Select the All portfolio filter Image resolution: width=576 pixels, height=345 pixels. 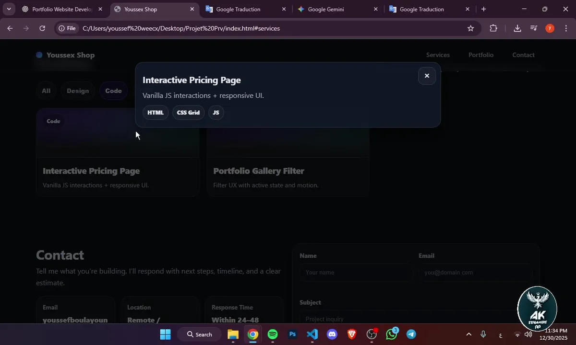(x=46, y=91)
